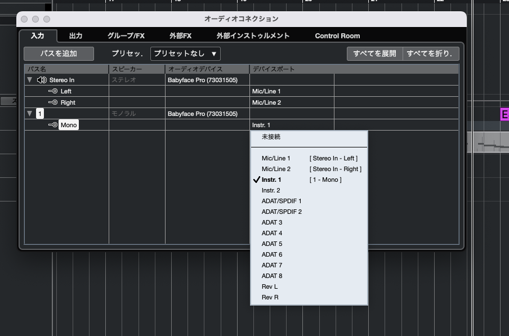Screen dimensions: 509x336
Task: Click the Mono bus name field
Action: (69, 125)
